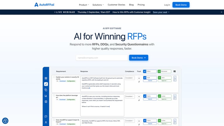Click the comments icon in table header
224x126 pixels.
(175, 71)
